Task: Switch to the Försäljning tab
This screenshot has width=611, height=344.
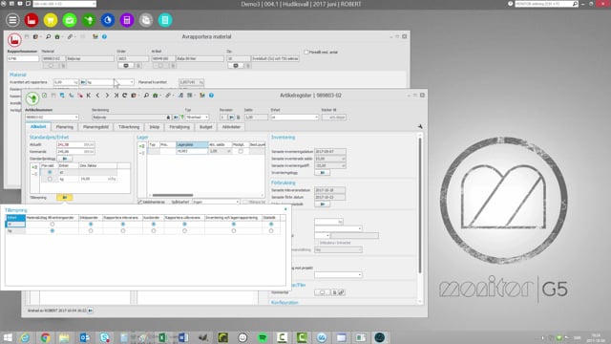Action: (179, 127)
